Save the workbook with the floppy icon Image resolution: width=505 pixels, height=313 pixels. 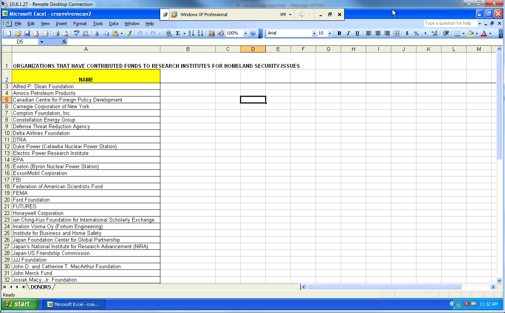point(27,33)
